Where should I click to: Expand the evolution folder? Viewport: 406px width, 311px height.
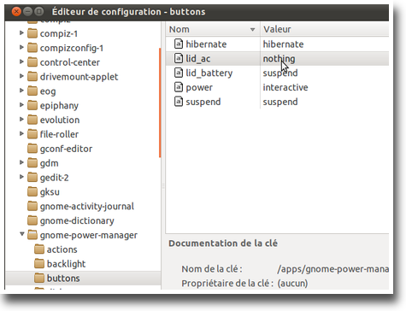pyautogui.click(x=21, y=120)
